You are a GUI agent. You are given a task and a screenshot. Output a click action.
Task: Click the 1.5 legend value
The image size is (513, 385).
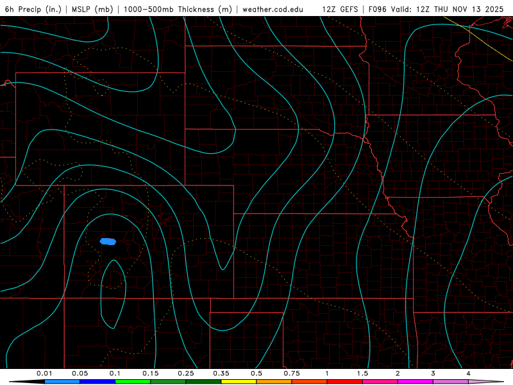click(x=362, y=373)
